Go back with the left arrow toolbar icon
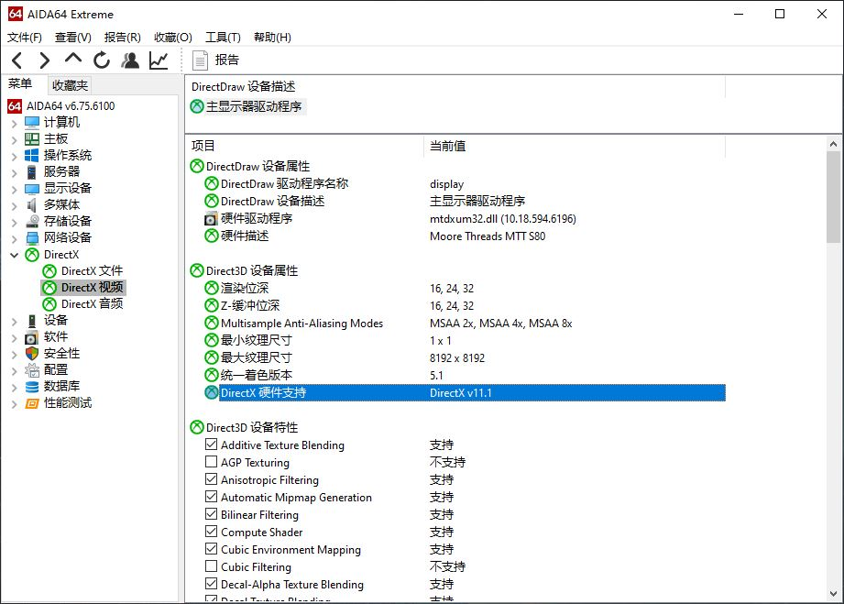 (x=17, y=60)
